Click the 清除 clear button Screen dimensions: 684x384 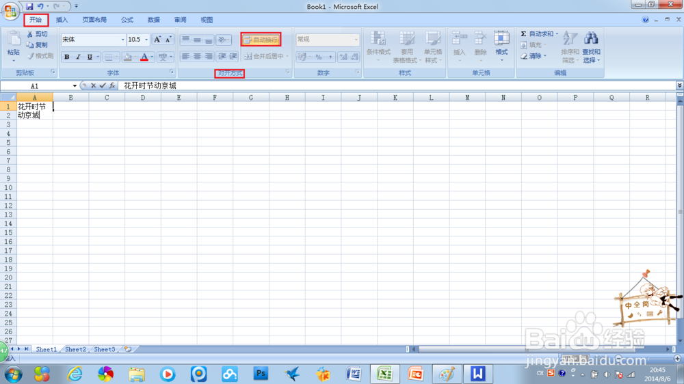click(x=532, y=56)
